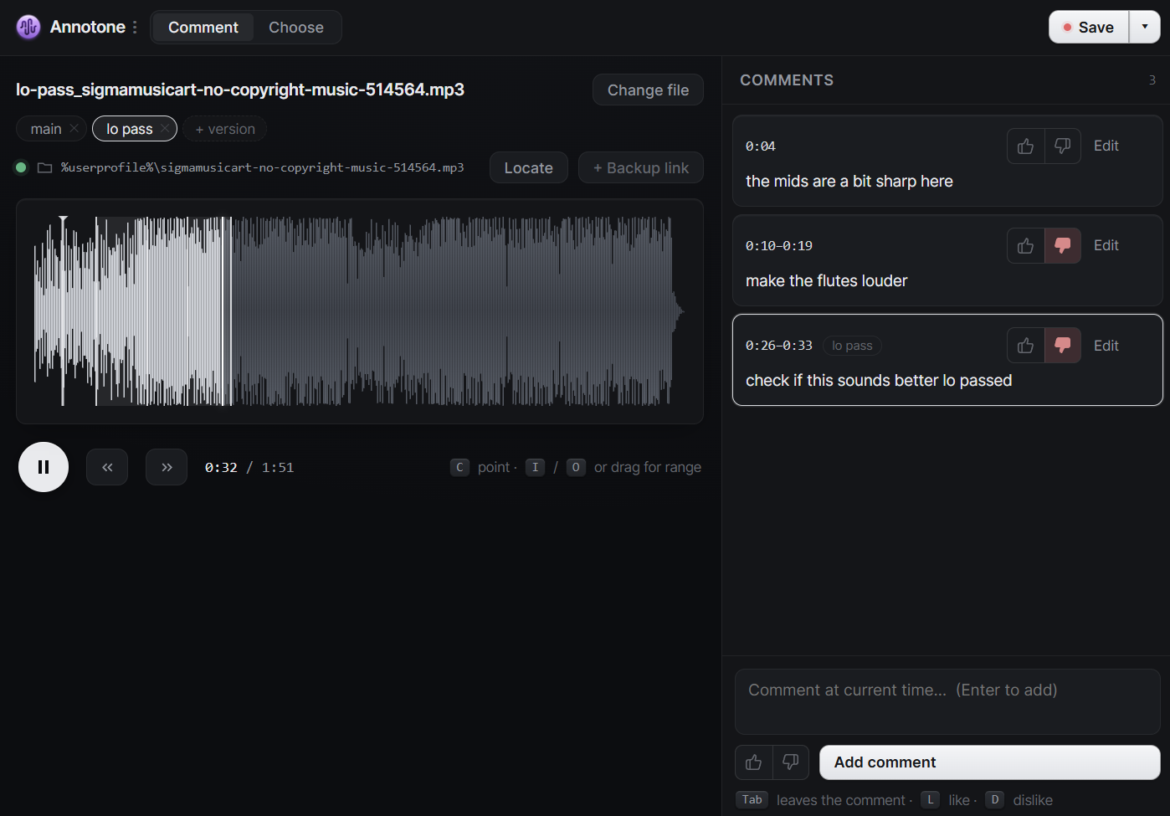Remove the lo pass version tag

pos(165,128)
